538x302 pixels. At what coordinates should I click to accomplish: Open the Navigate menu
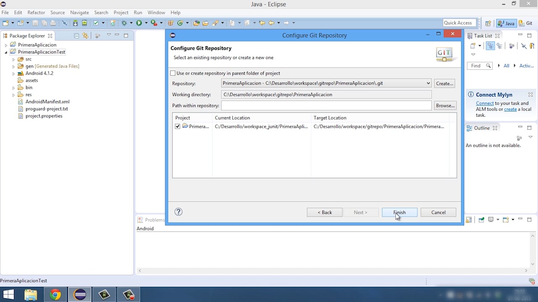[79, 13]
